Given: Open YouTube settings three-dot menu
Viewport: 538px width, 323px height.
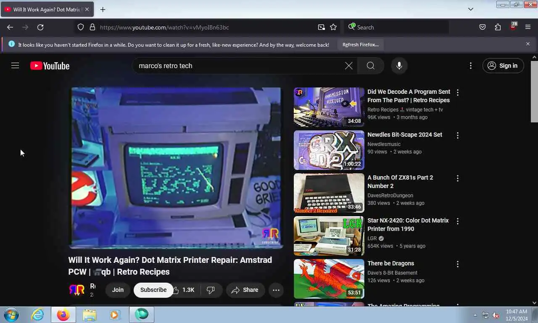Looking at the screenshot, I should click(471, 66).
